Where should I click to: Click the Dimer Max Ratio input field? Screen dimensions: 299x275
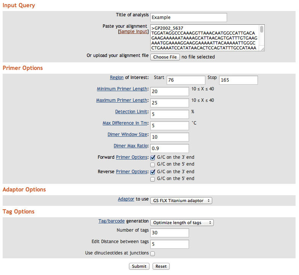[170, 148]
